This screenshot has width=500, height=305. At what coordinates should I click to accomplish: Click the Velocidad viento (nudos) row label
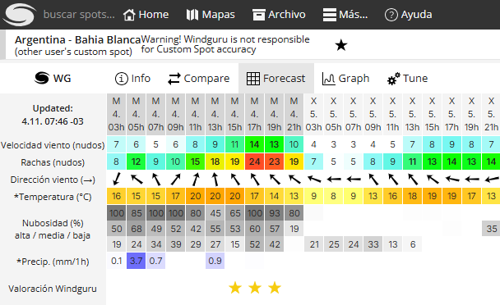tap(53, 145)
